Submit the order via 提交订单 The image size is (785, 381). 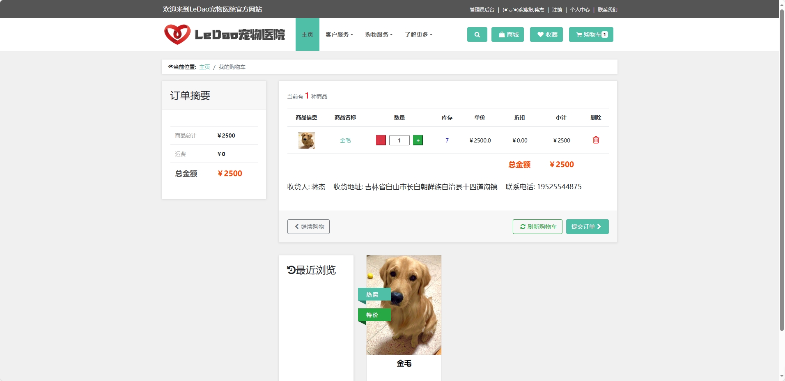(587, 226)
